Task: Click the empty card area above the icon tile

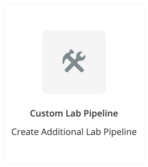Action: pyautogui.click(x=74, y=17)
